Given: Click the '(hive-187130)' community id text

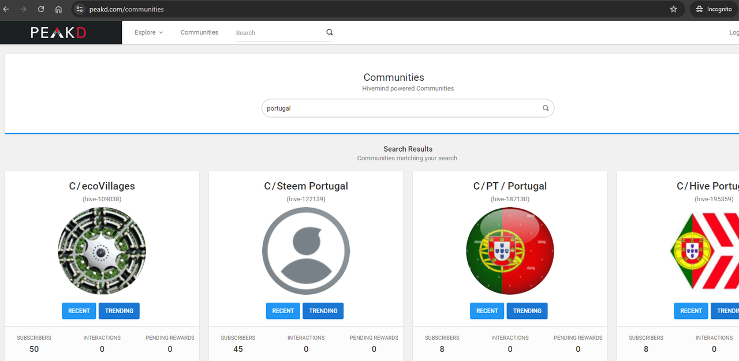Looking at the screenshot, I should pyautogui.click(x=510, y=199).
